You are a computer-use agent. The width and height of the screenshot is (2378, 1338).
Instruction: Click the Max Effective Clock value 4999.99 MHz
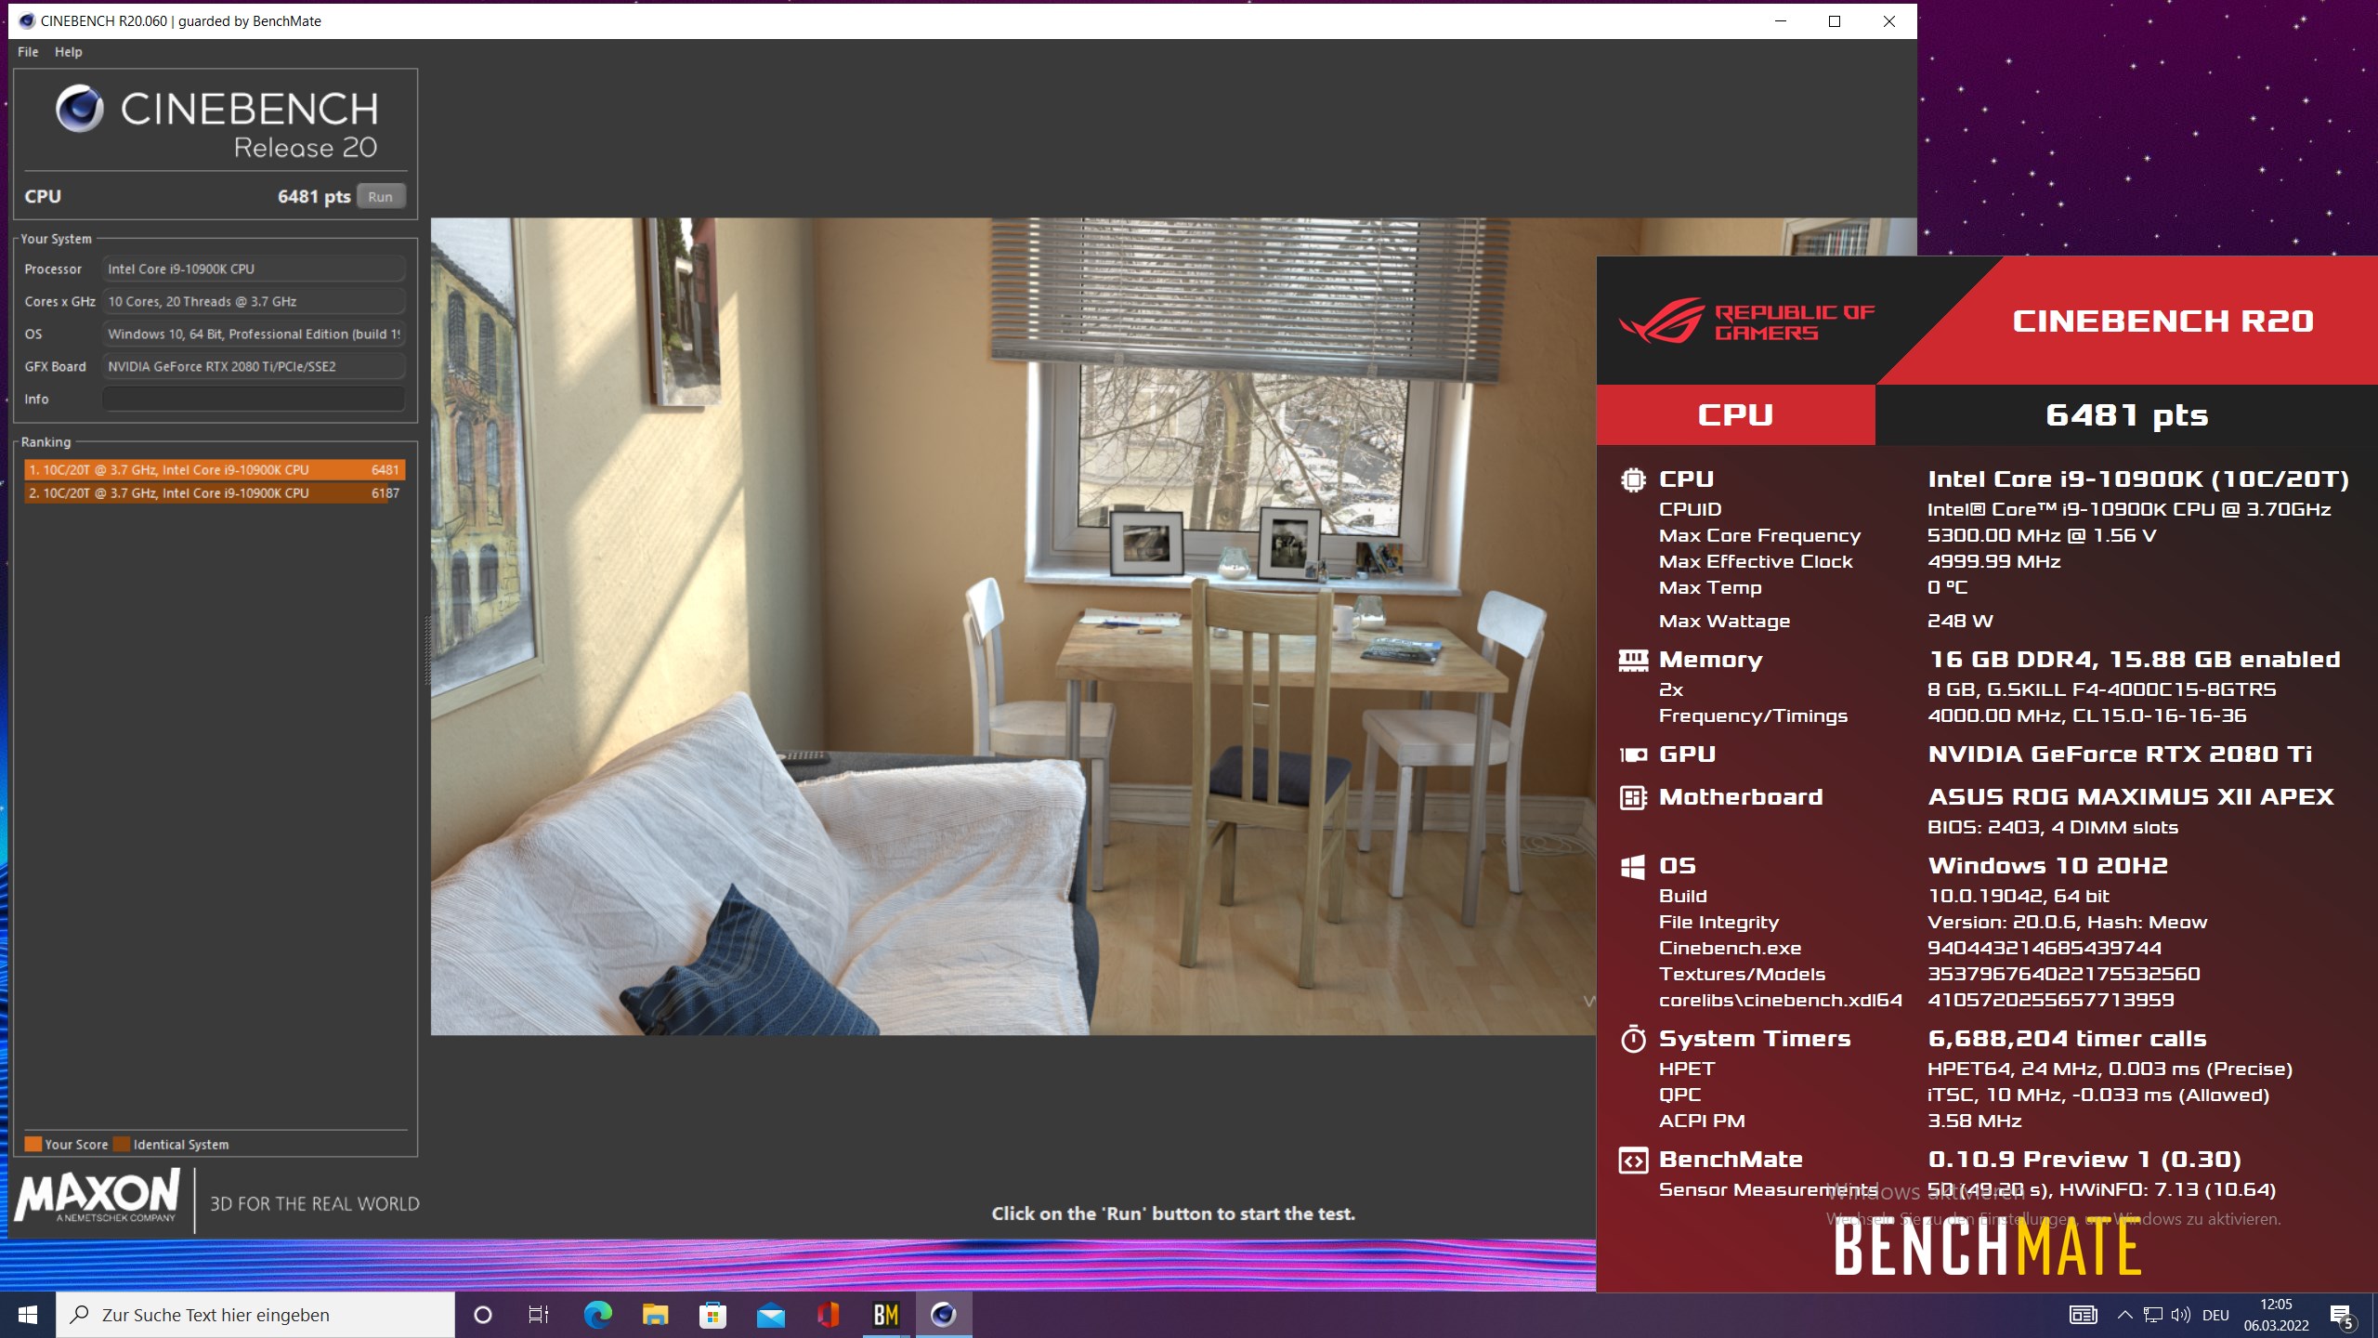tap(1993, 562)
